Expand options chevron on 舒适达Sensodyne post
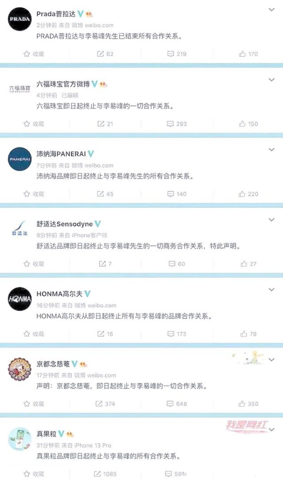Viewport: 283px width, 480px height. click(271, 220)
